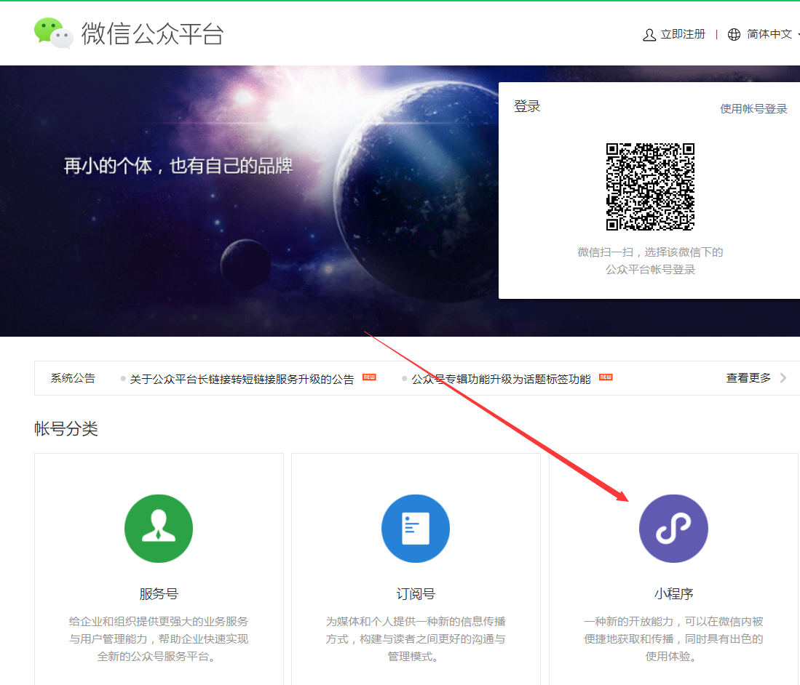Open the topic tag feature upgrade announcement

click(x=502, y=377)
